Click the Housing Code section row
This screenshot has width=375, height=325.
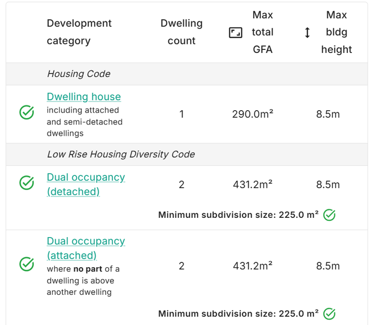pyautogui.click(x=187, y=74)
